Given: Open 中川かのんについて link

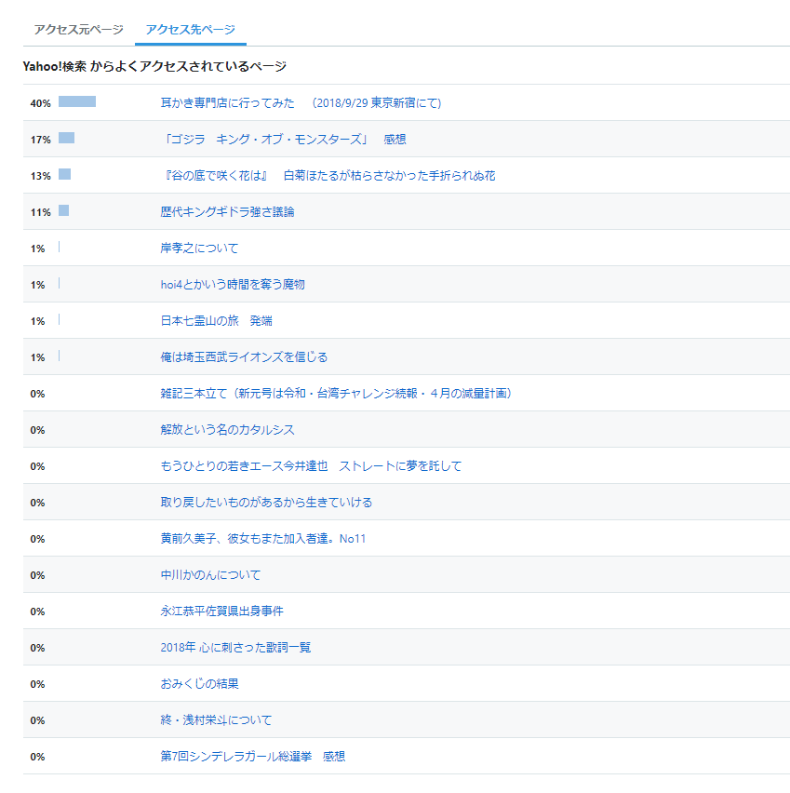Looking at the screenshot, I should [210, 575].
